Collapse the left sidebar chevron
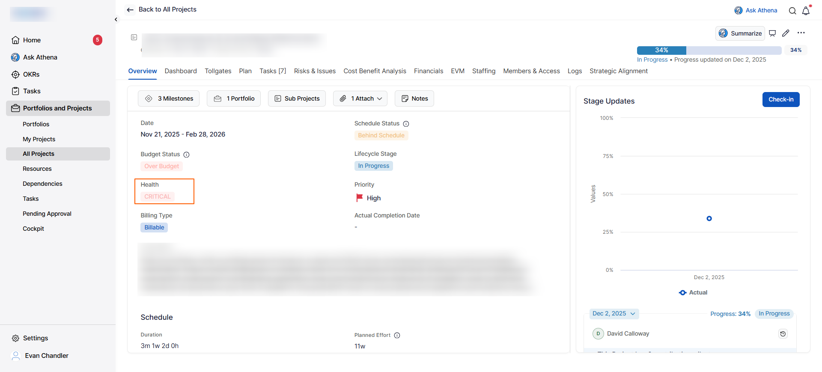Viewport: 822px width, 372px height. click(116, 19)
